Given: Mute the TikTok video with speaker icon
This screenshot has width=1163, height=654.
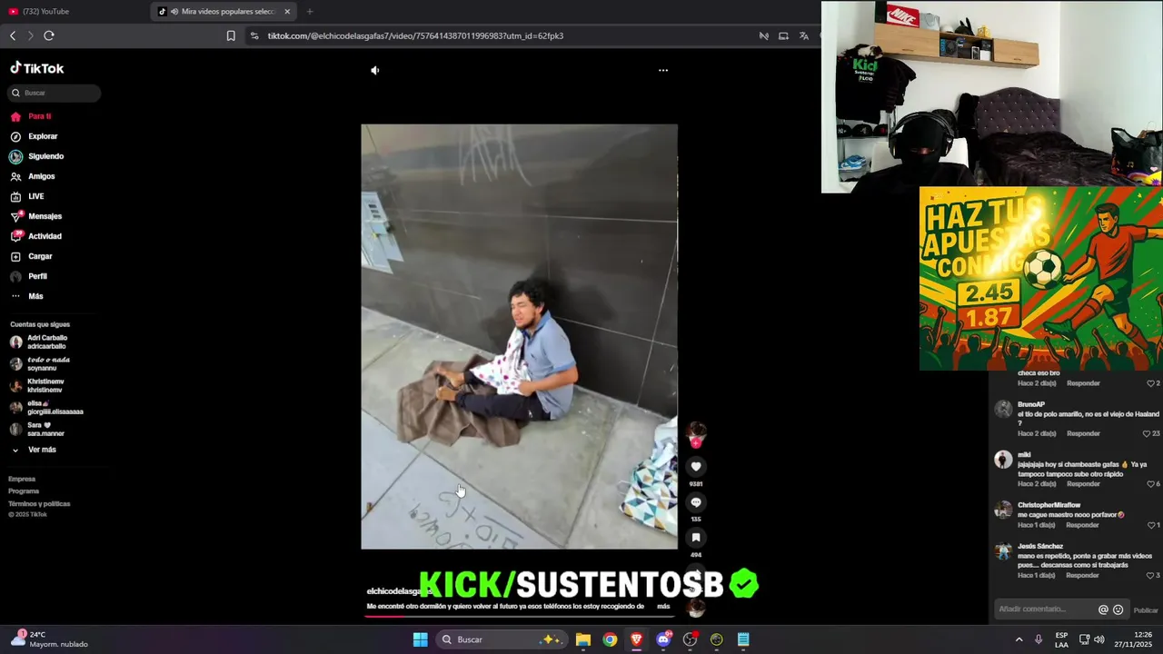Looking at the screenshot, I should click(x=375, y=70).
